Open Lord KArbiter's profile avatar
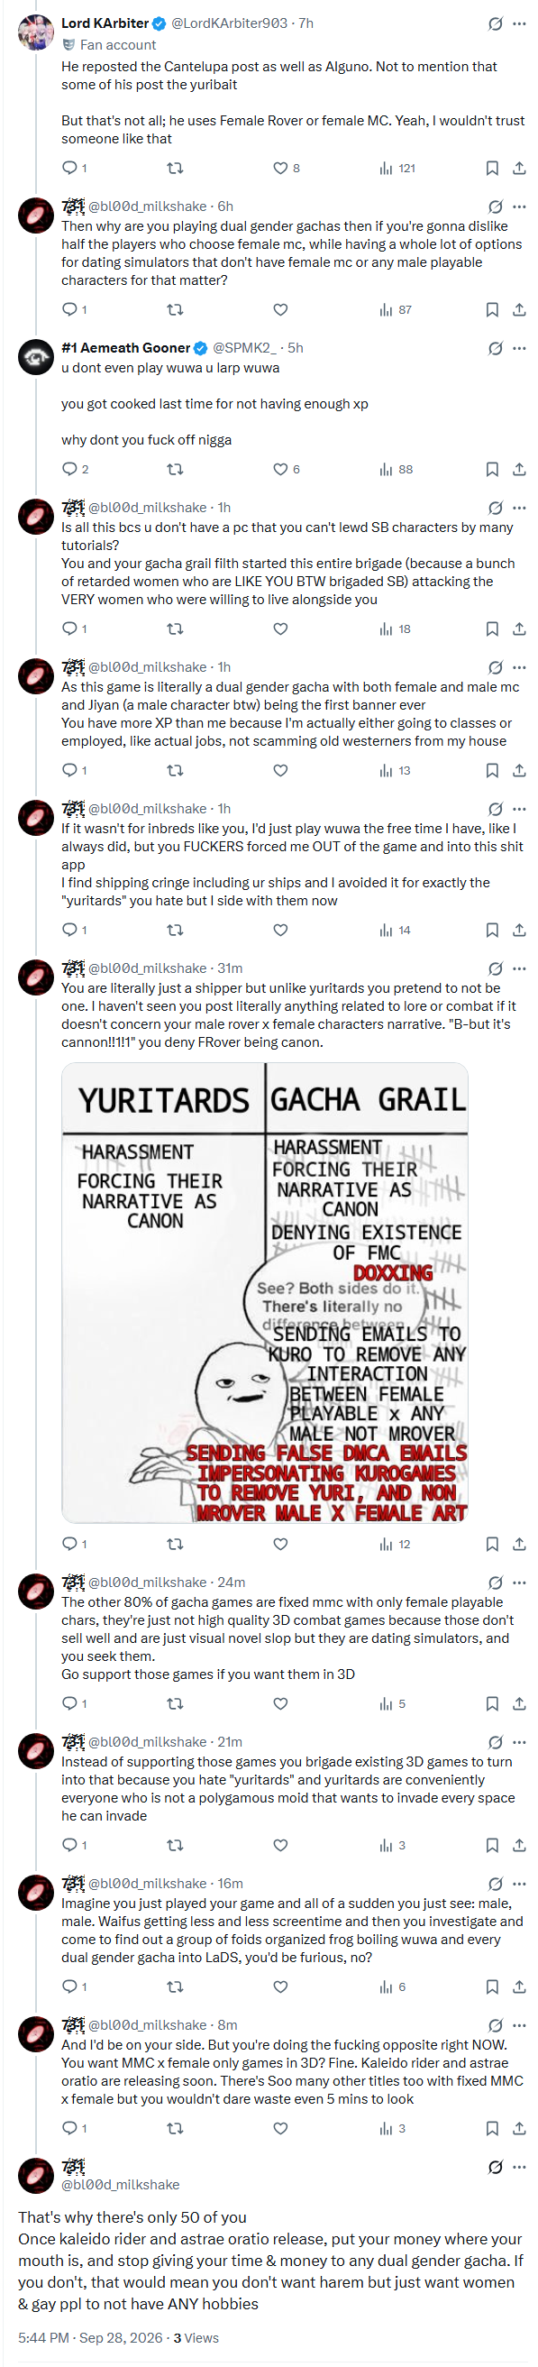Viewport: 538px width, 2367px height. click(36, 32)
